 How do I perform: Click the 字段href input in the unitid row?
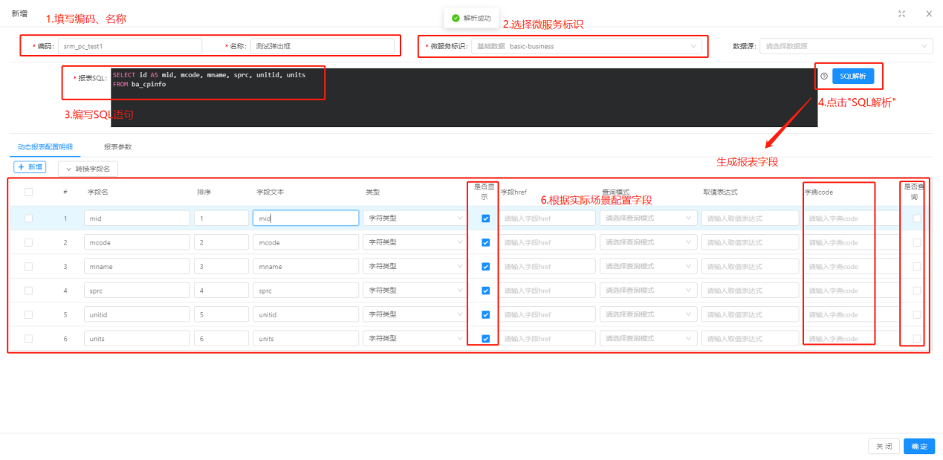(548, 314)
